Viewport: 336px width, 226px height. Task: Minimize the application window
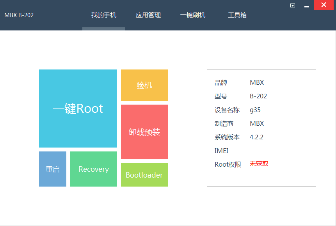307,5
